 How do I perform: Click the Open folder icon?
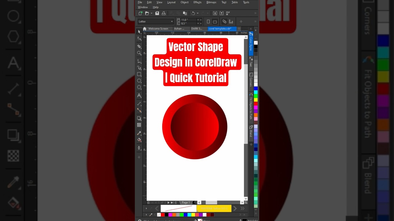point(147,13)
